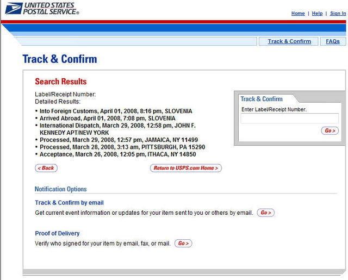Click the Into Foreign Customs, SLOVENIA entry
The image size is (348, 280).
[116, 111]
